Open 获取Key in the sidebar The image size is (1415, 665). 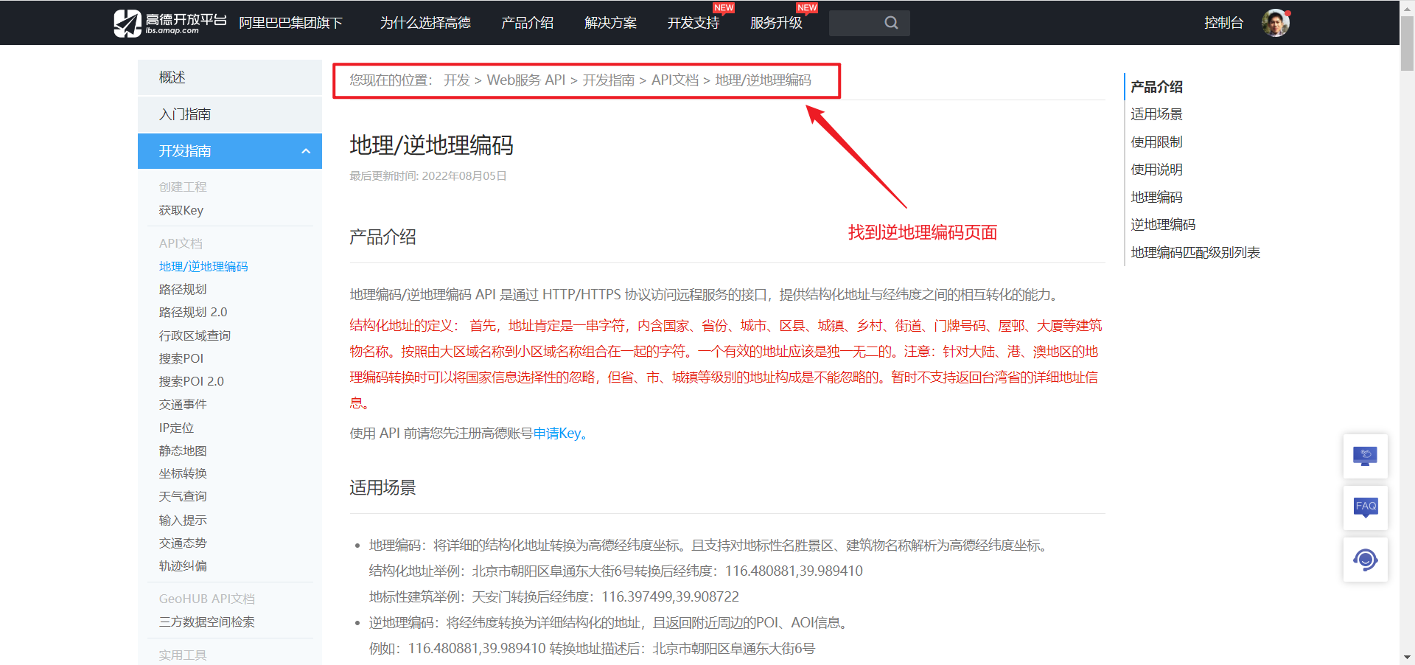[x=181, y=210]
